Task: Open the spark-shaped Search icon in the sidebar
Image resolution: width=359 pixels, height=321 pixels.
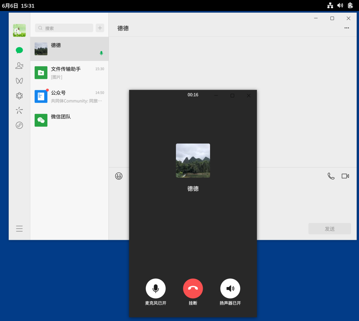Action: click(19, 110)
